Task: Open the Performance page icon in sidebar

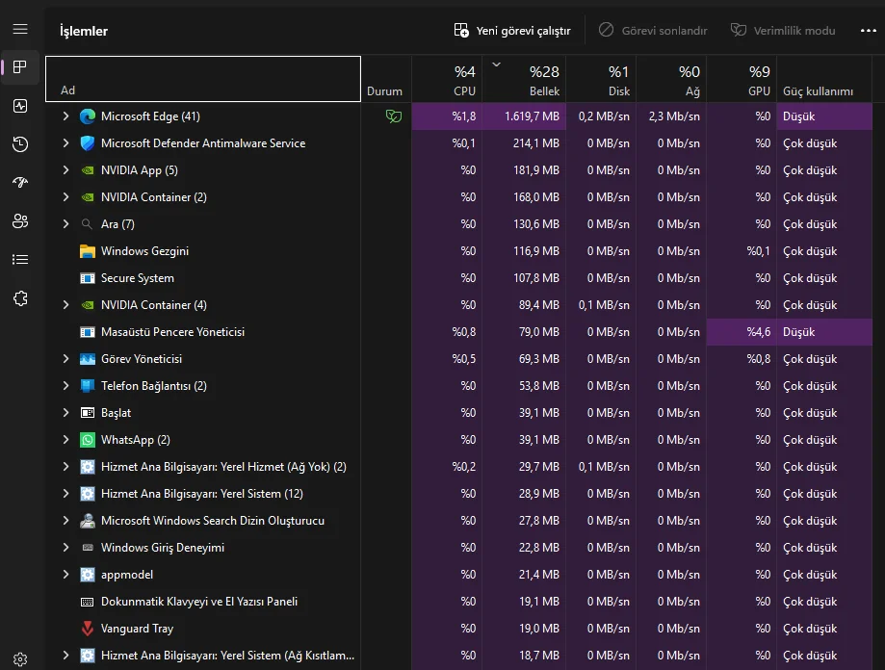Action: (20, 106)
